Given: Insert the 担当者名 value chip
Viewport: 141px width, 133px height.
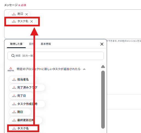Looking at the screenshot, I should tap(23, 79).
